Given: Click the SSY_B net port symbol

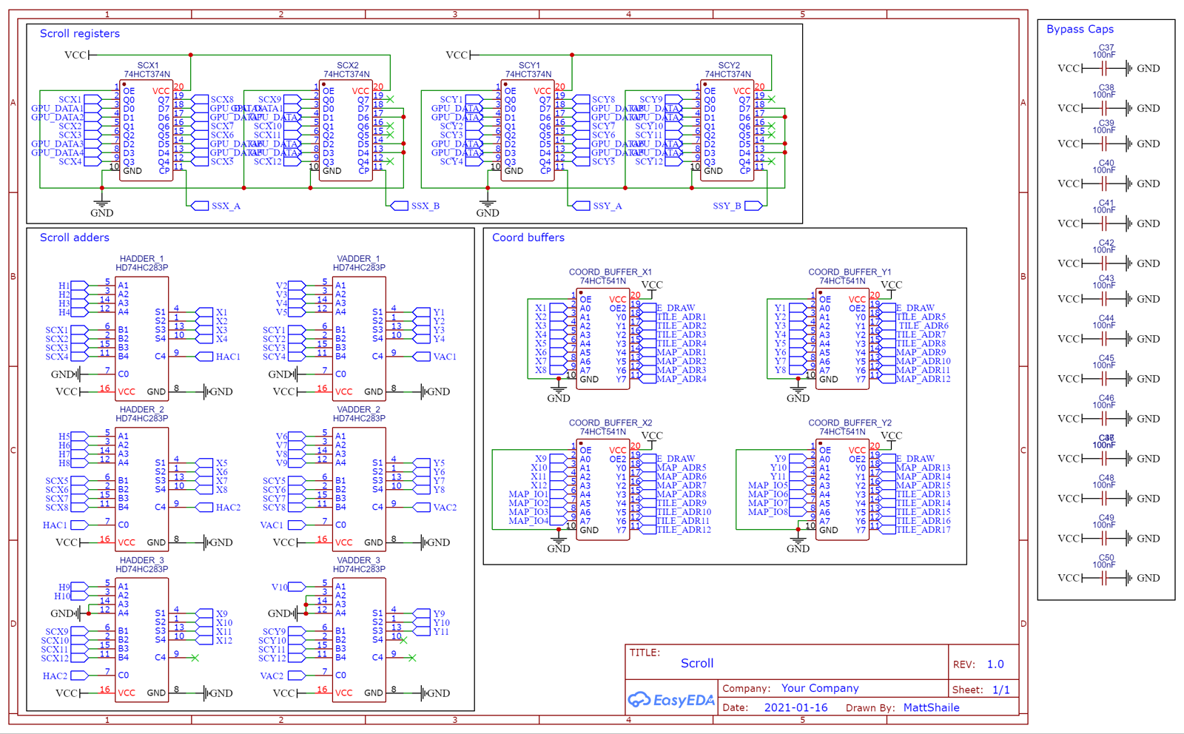Looking at the screenshot, I should click(x=754, y=206).
